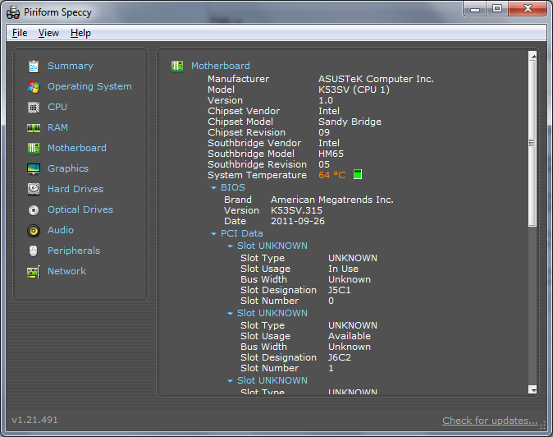Click the Sandy Bridge chipset model value

[350, 122]
